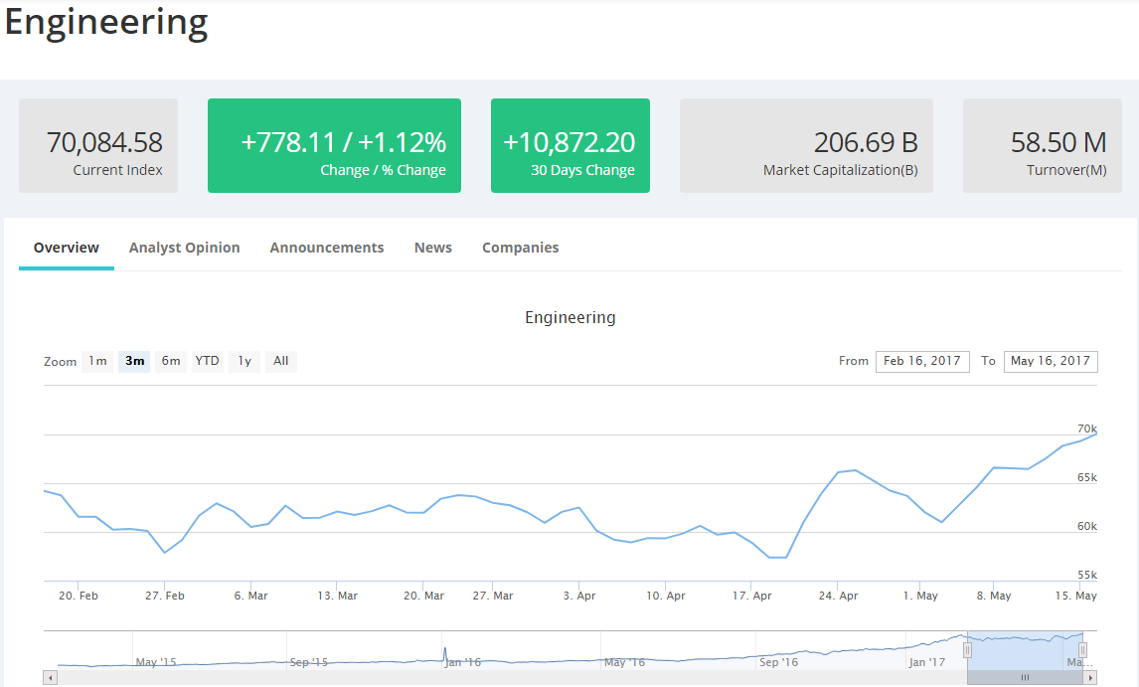Switch to the Analyst Opinion tab
This screenshot has width=1139, height=687.
click(x=184, y=247)
